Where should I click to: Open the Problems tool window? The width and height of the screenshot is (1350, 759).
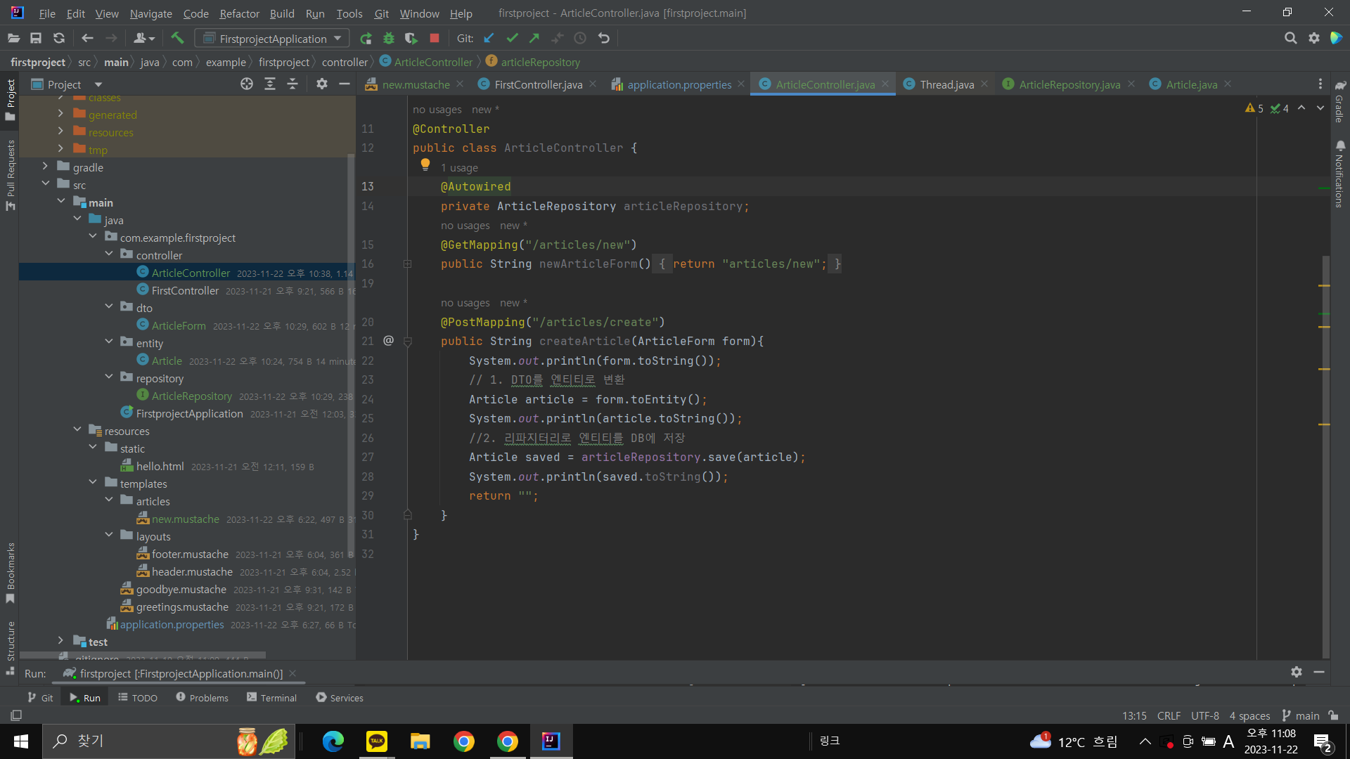pos(202,698)
